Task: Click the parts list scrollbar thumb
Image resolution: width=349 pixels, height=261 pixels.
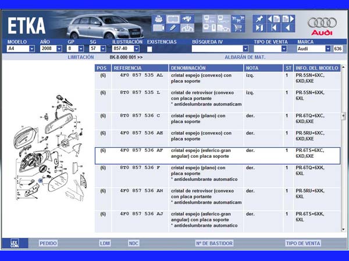Action: 343,115
